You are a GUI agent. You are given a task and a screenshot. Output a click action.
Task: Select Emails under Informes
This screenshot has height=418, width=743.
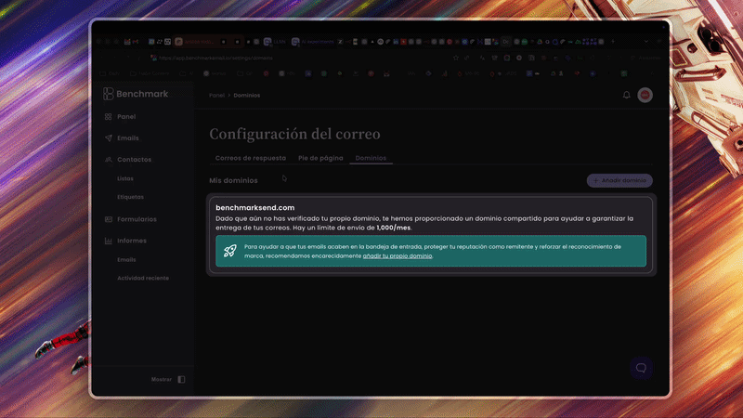coord(126,260)
